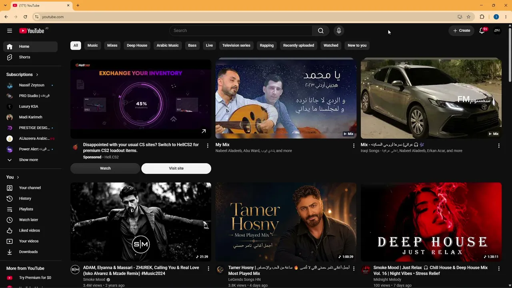The width and height of the screenshot is (512, 288).
Task: Start voice search with microphone icon
Action: point(339,31)
